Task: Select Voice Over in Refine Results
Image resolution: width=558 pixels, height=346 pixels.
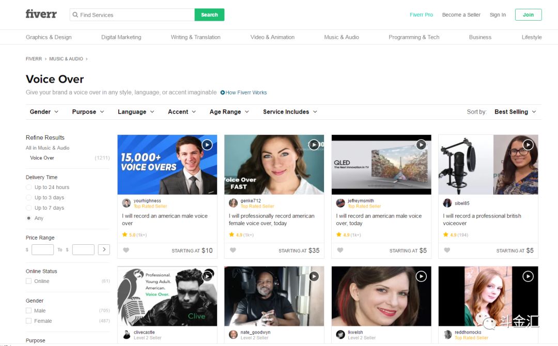Action: pos(42,158)
